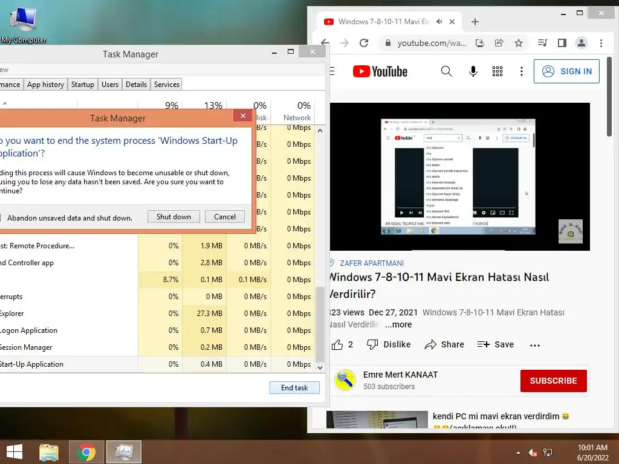This screenshot has width=619, height=464.
Task: Open more actions under the video
Action: point(535,345)
